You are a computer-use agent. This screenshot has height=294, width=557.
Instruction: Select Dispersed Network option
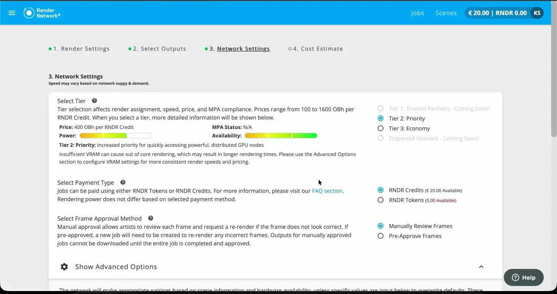(381, 138)
